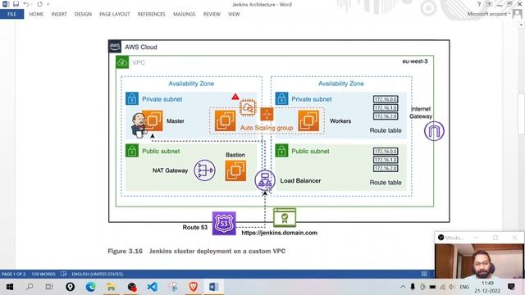Open the black pin-marker app on taskbar
The height and width of the screenshot is (295, 525).
[71, 287]
